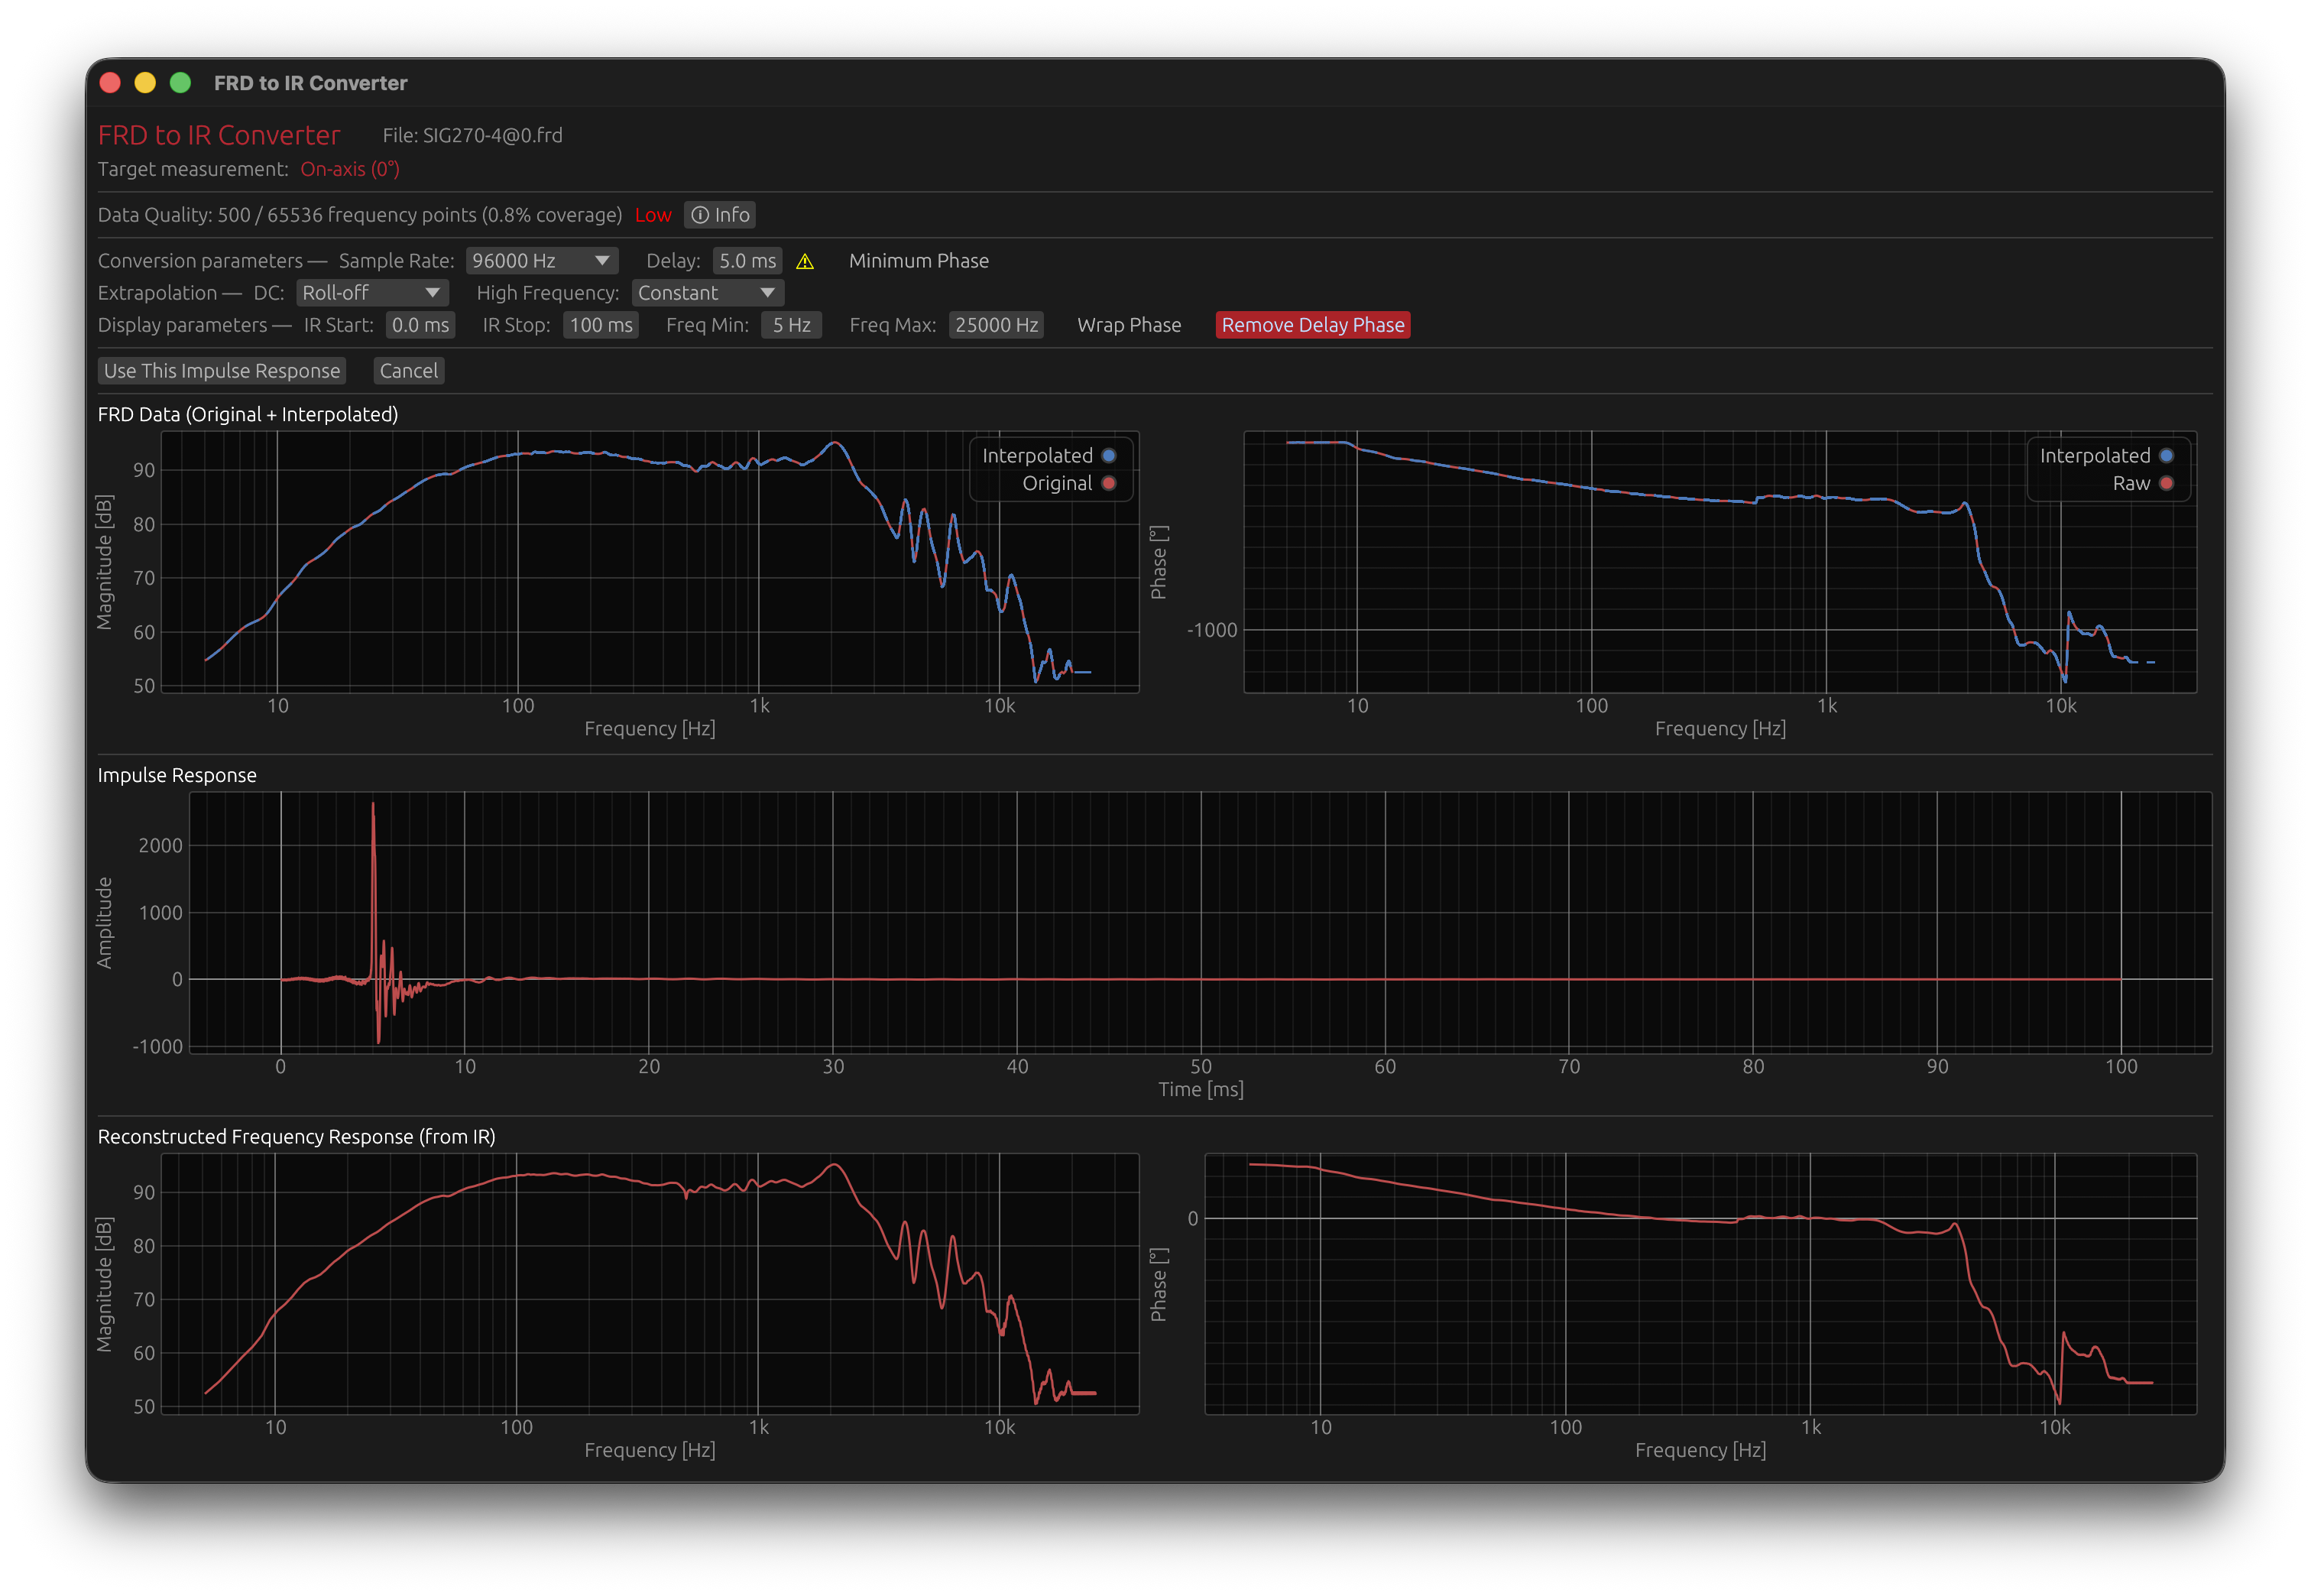Disable Remove Delay Phase toggle
This screenshot has height=1596, width=2311.
[1311, 325]
